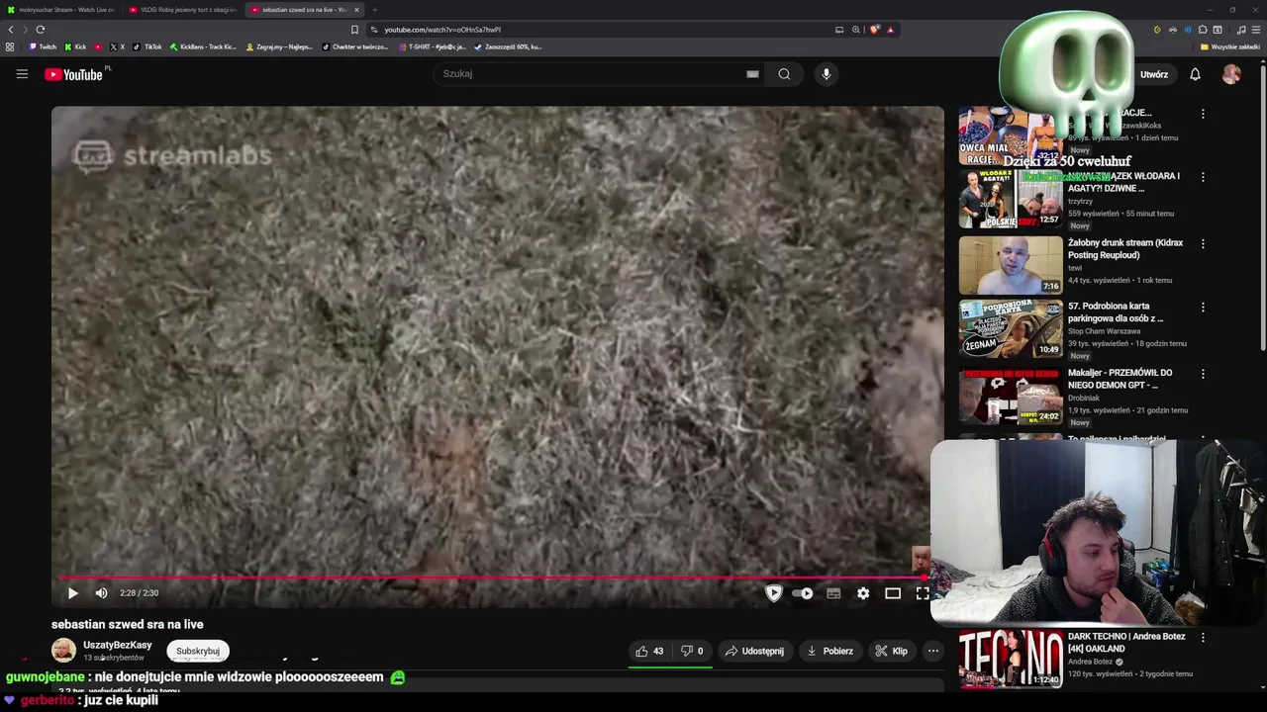
Task: Focus the Szukaj search field
Action: [589, 74]
